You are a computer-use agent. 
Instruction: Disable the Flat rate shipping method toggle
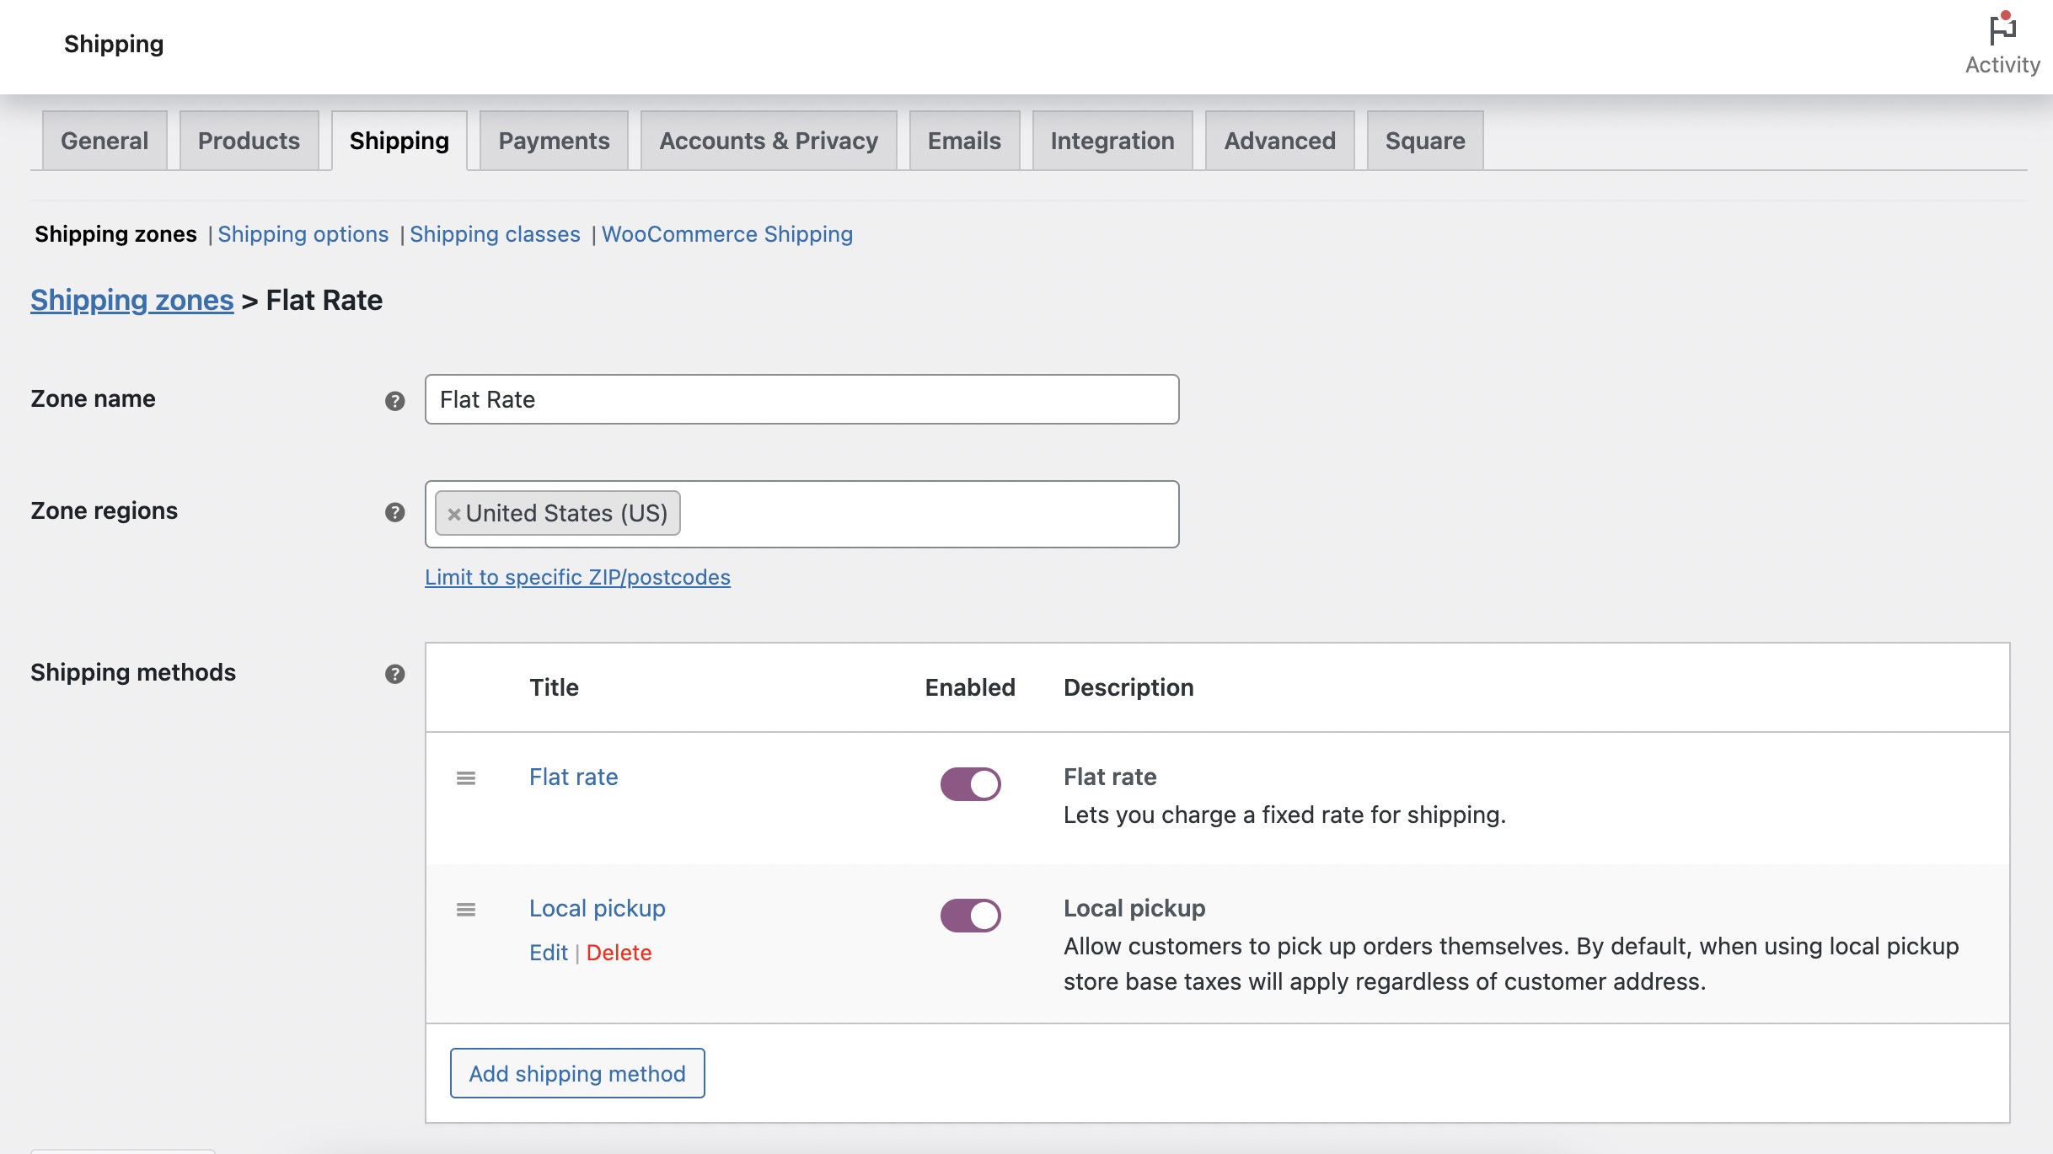(970, 783)
